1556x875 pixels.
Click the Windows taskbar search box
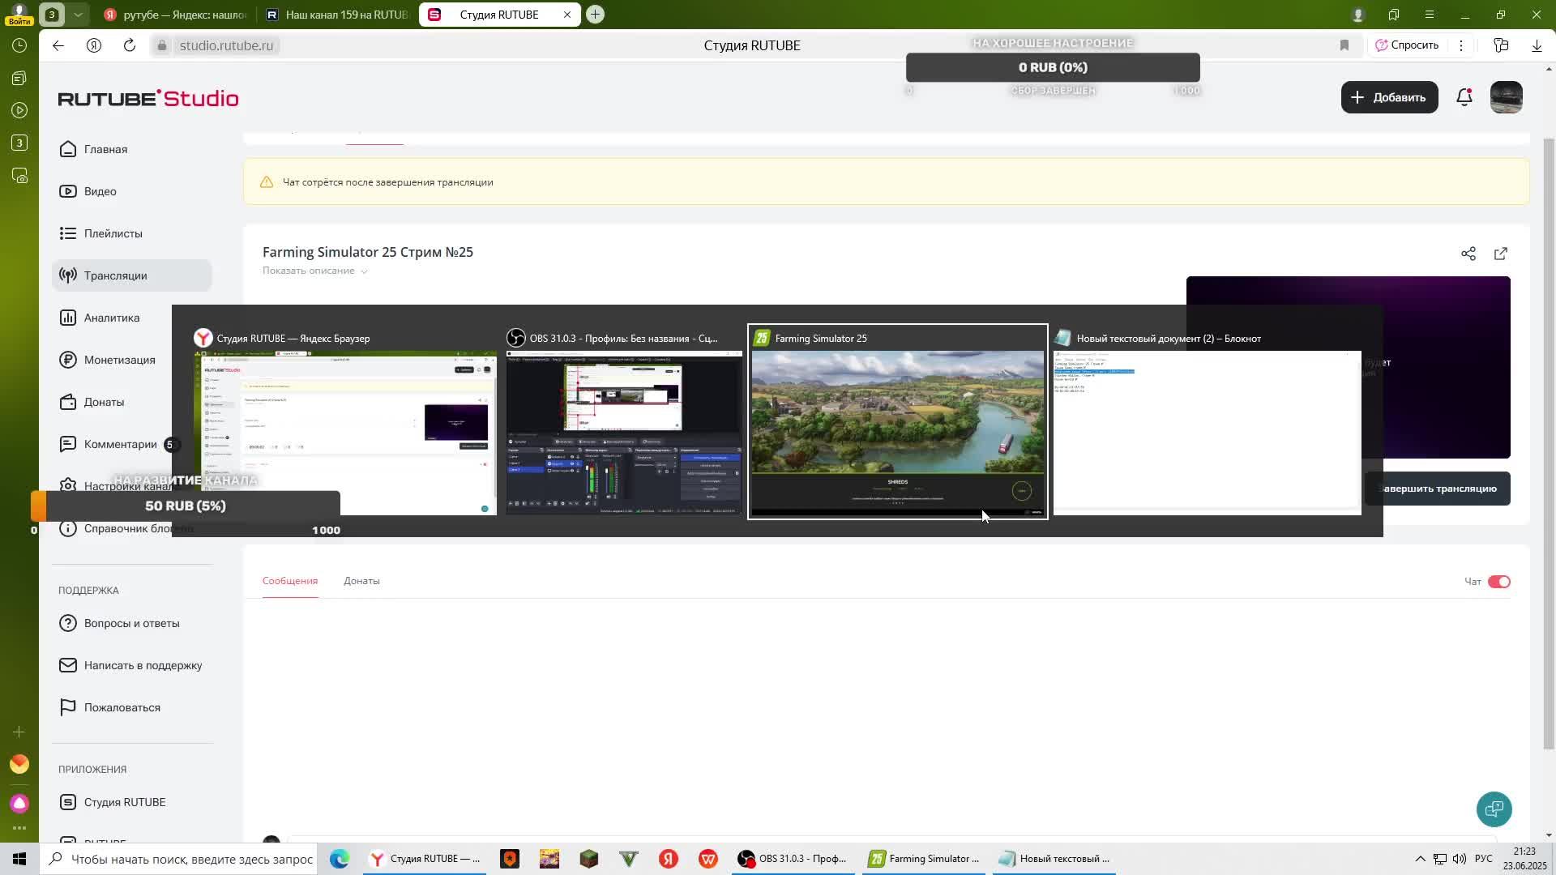(180, 859)
